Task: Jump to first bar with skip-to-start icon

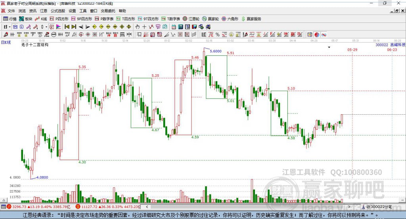Action: [67, 26]
